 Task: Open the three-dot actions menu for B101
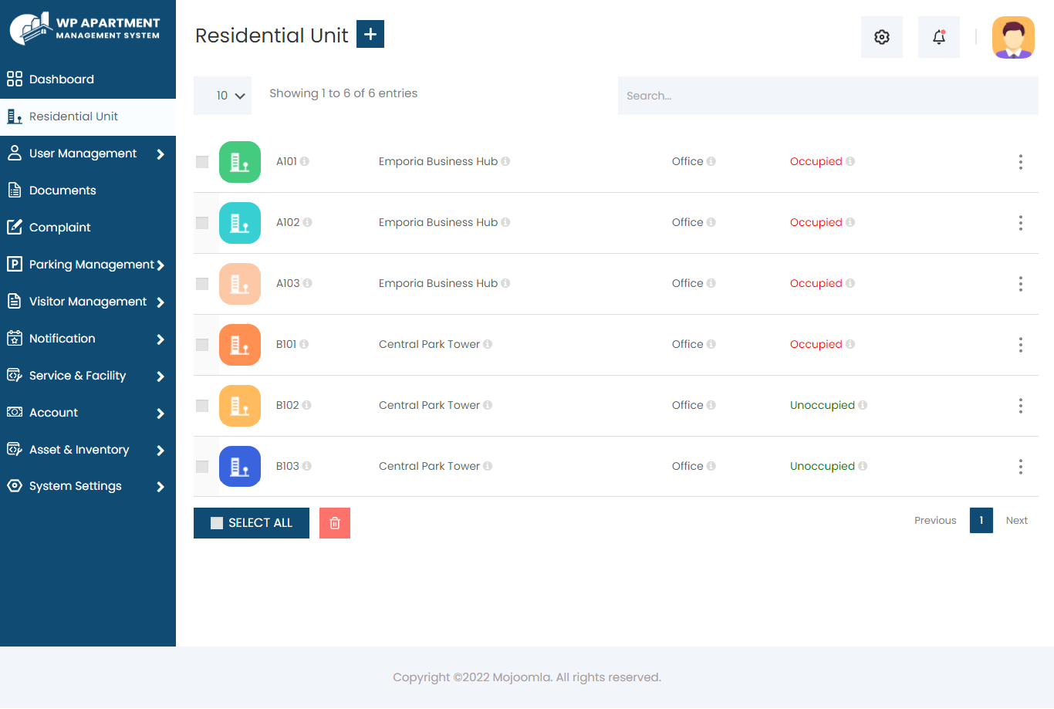point(1020,345)
